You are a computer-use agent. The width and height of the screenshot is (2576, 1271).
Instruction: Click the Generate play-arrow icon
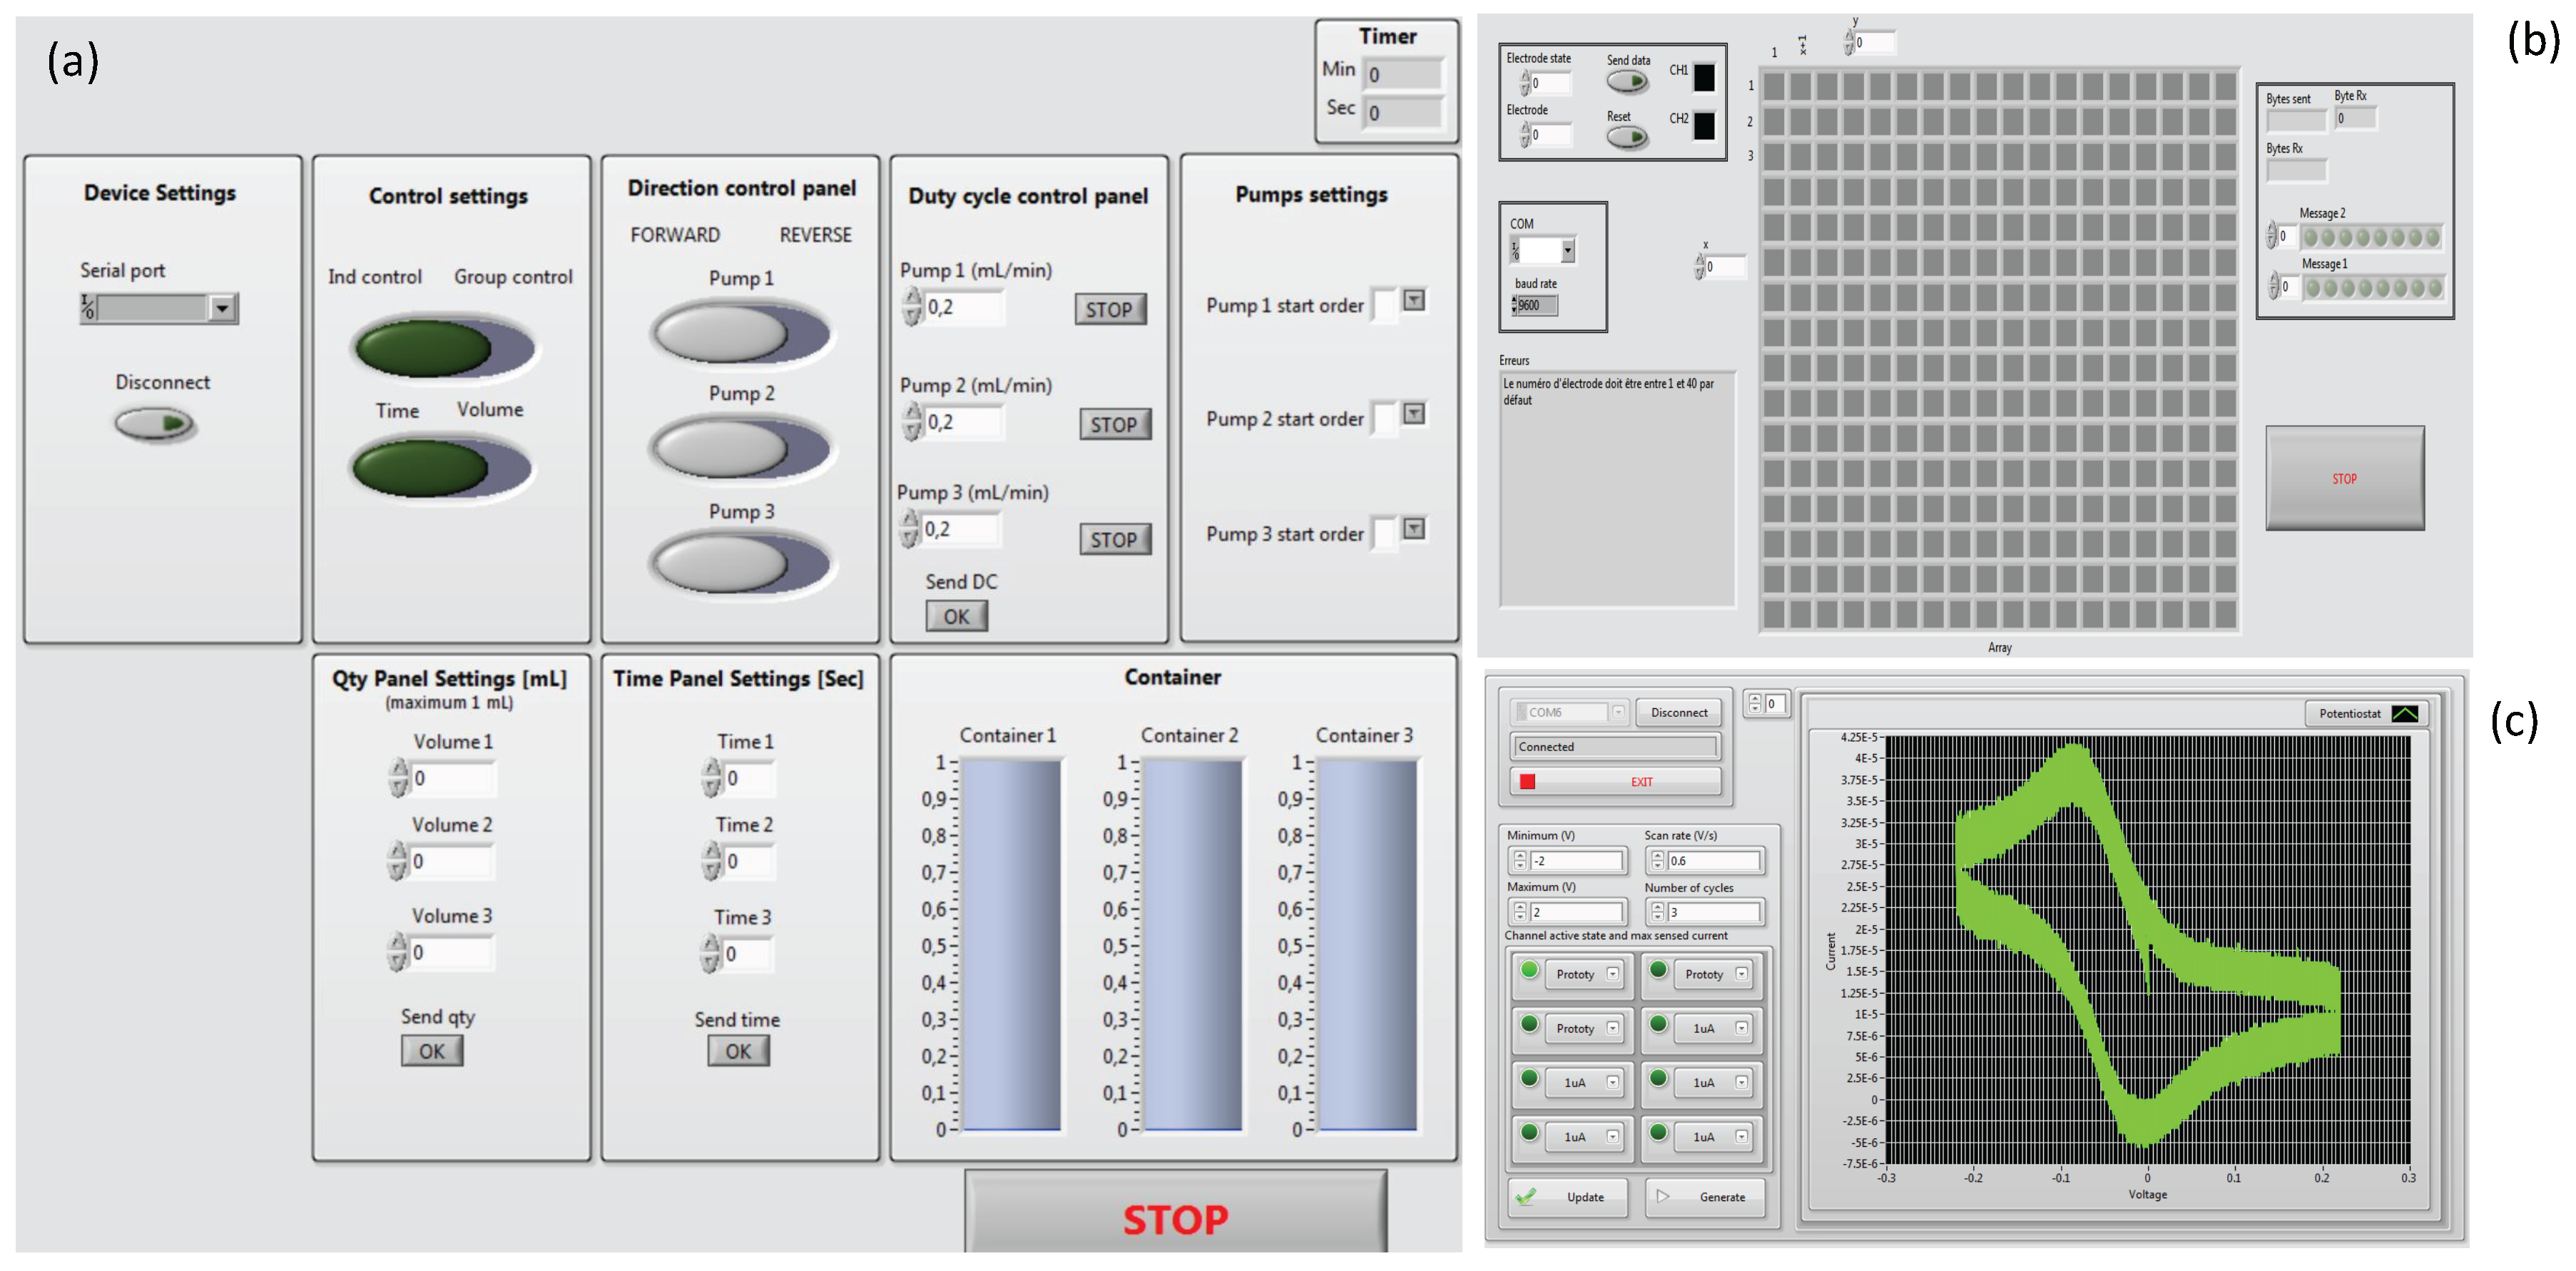1662,1196
